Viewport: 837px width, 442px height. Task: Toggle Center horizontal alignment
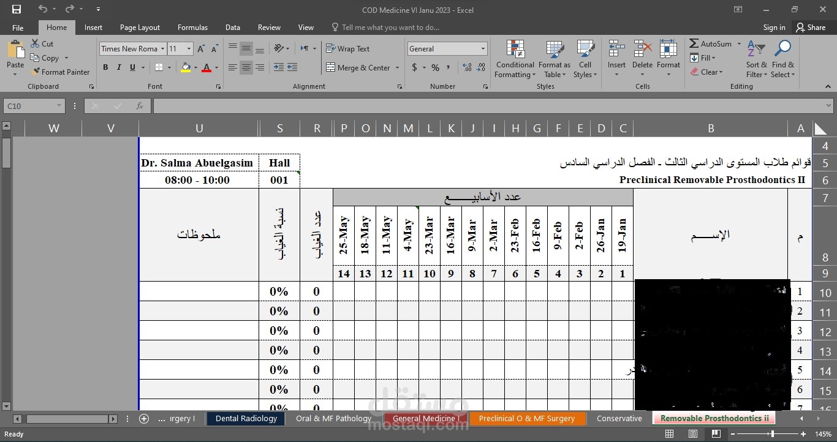pos(246,67)
